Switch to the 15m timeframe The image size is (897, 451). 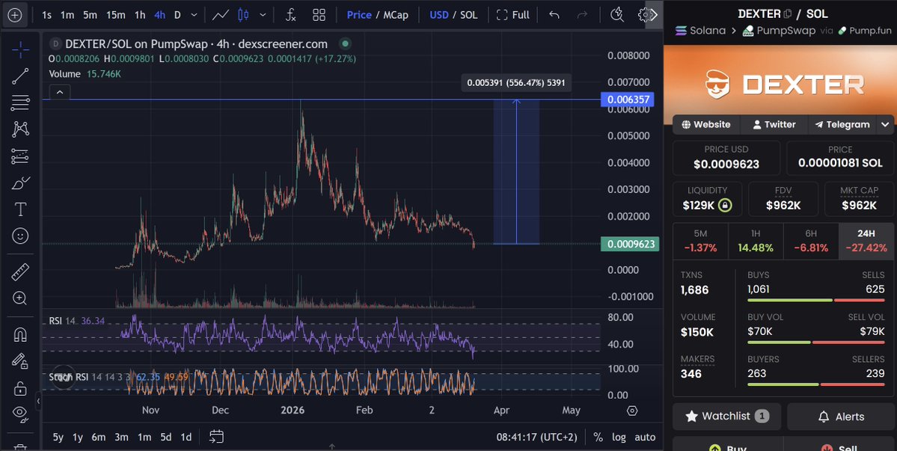(x=115, y=15)
